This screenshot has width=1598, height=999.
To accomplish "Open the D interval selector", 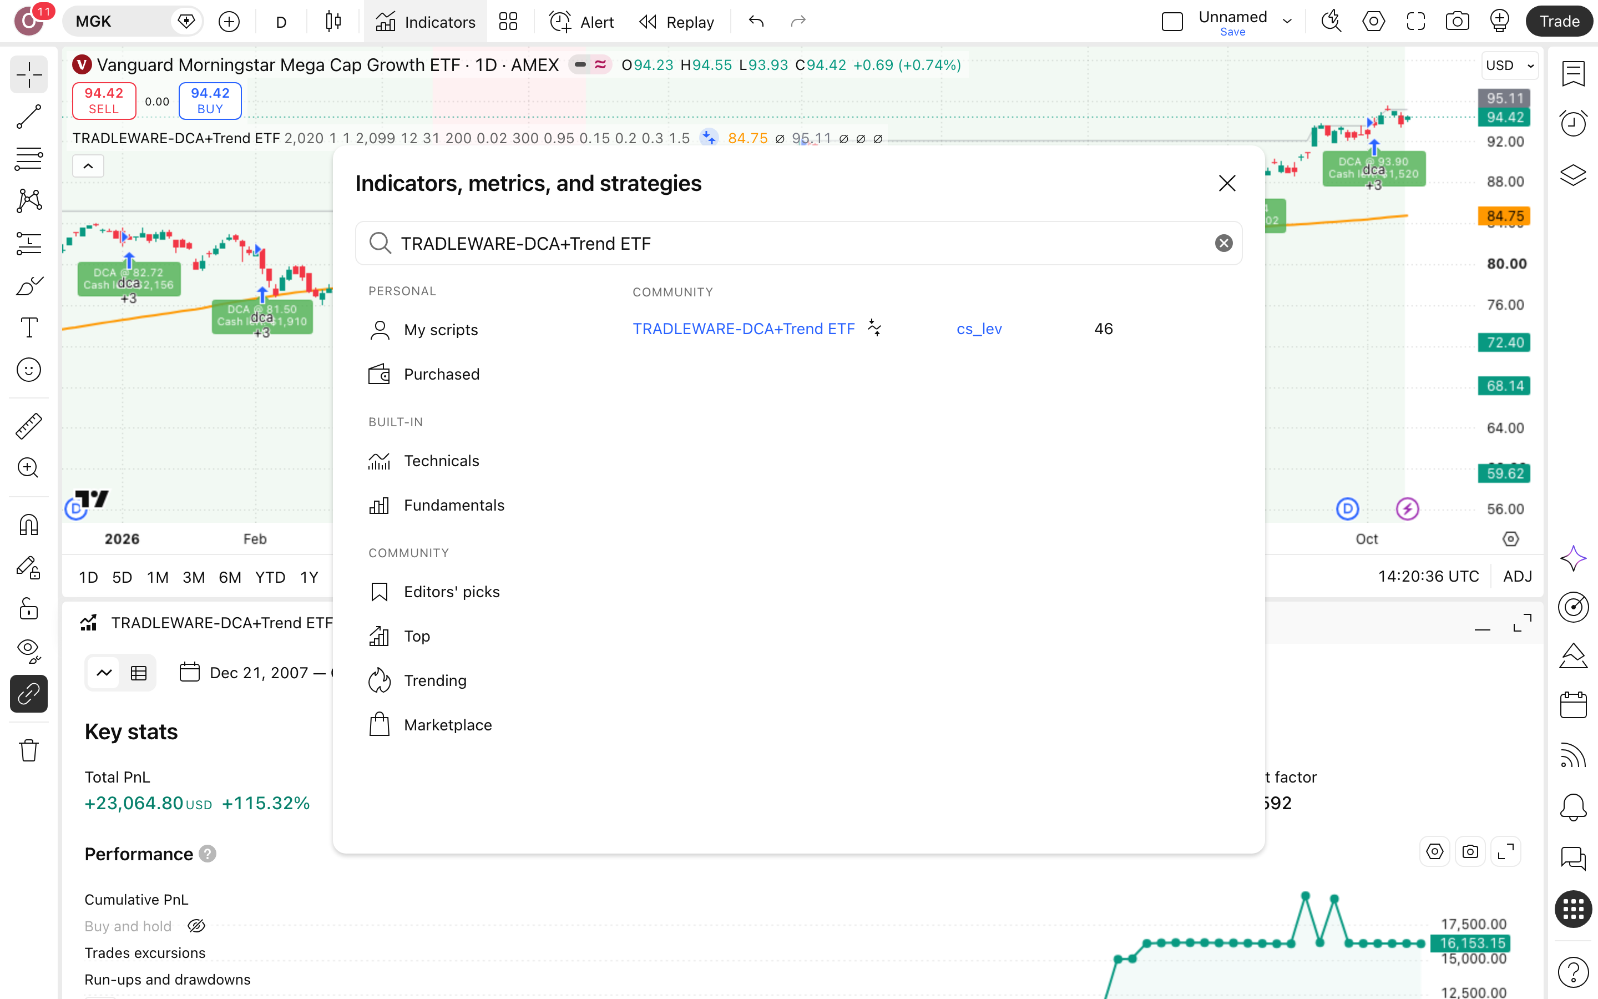I will tap(281, 22).
